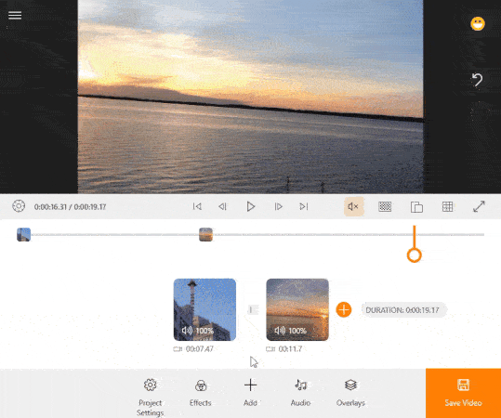Toggle the checkerboard preview icon
Image resolution: width=501 pixels, height=418 pixels.
coord(385,206)
